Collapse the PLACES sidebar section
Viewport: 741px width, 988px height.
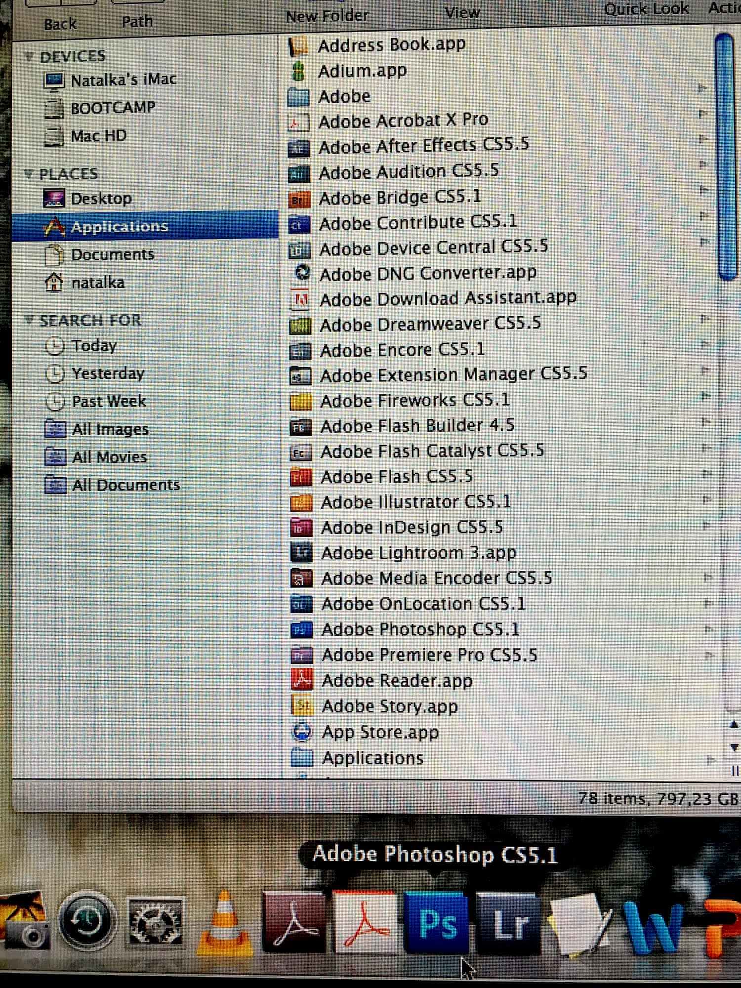(x=29, y=173)
